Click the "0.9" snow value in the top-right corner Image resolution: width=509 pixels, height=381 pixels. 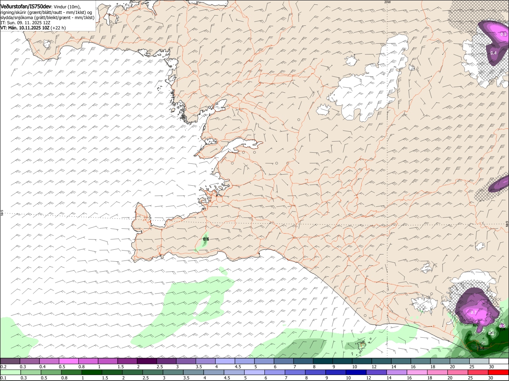tap(503, 35)
